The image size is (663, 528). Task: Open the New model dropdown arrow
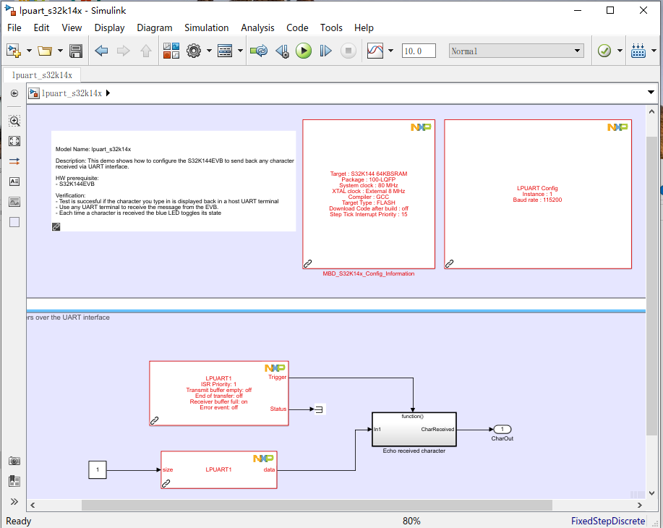[29, 51]
